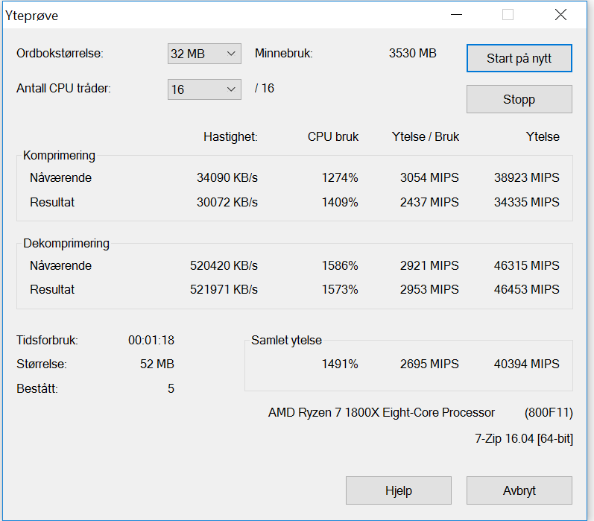Click the maximize window icon
Viewport: 594px width, 521px height.
(x=508, y=15)
